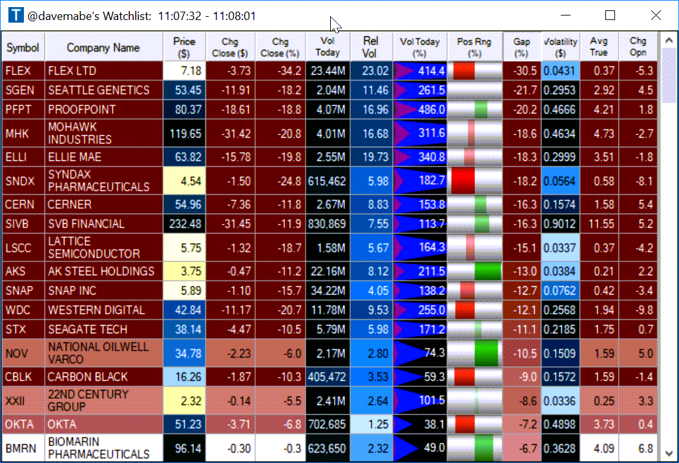Sort by the Avg True column header
This screenshot has width=679, height=463.
coord(599,47)
